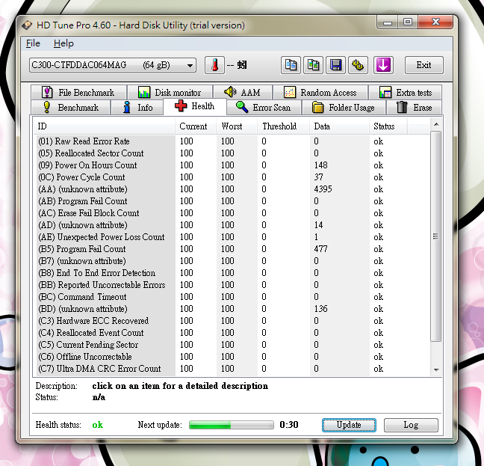Select the Reported Uncorrectable Errors row
This screenshot has height=466, width=484.
[x=232, y=285]
